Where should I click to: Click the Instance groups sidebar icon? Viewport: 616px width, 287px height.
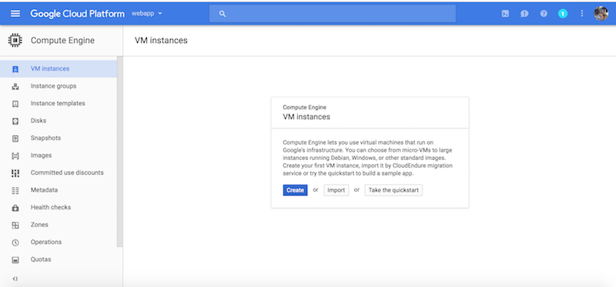point(15,86)
